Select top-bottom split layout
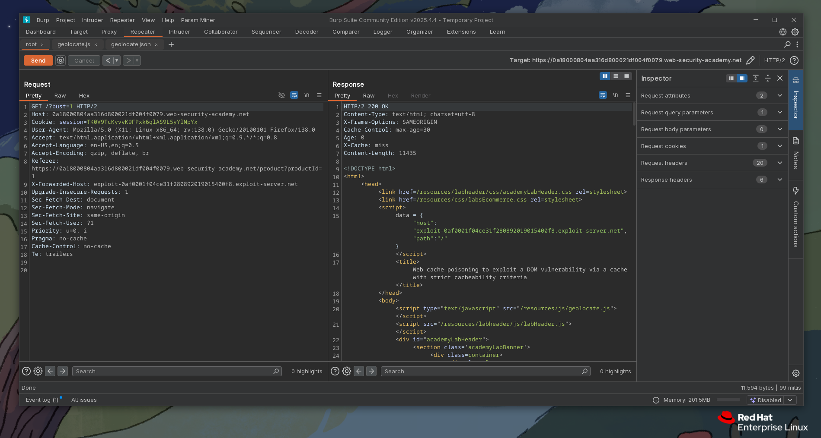The width and height of the screenshot is (821, 438). 616,76
